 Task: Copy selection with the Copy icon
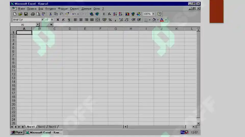(x=56, y=14)
